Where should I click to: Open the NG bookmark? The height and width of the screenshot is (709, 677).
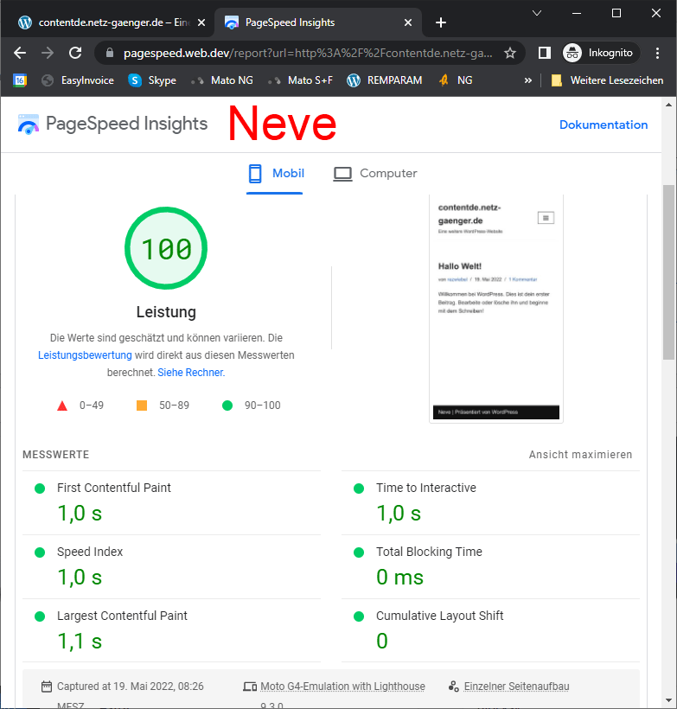point(456,80)
